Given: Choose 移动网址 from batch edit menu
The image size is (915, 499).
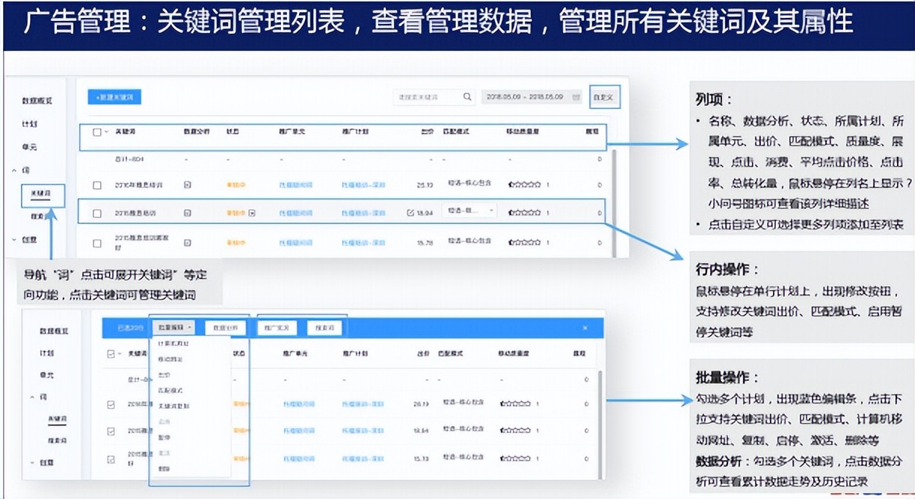Looking at the screenshot, I should [x=170, y=359].
